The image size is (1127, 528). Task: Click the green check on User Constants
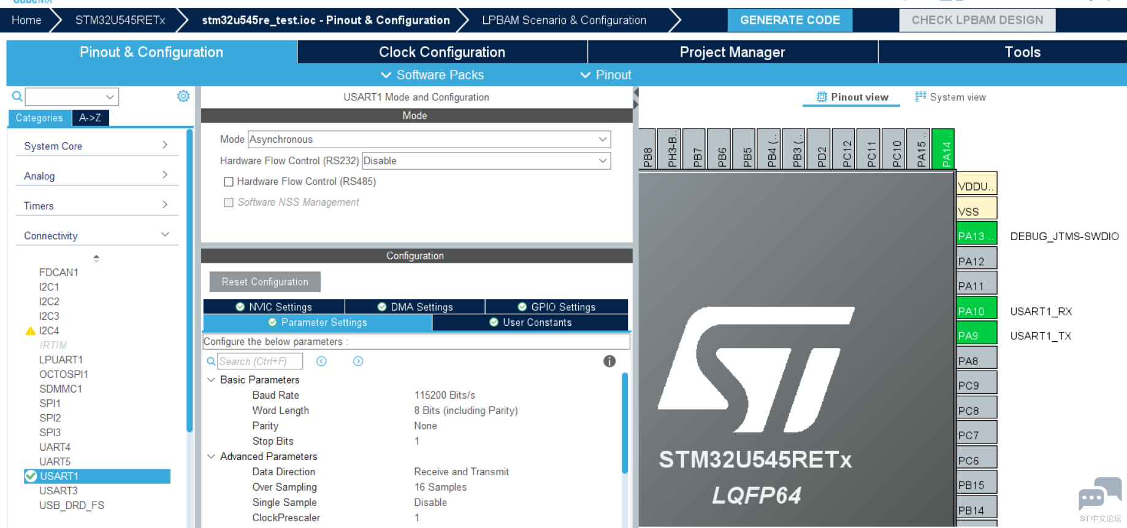(494, 322)
